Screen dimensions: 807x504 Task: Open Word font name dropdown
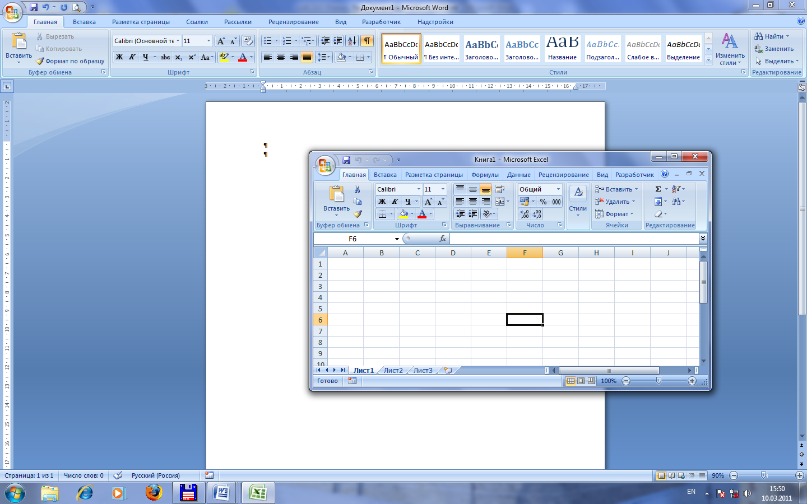click(178, 41)
